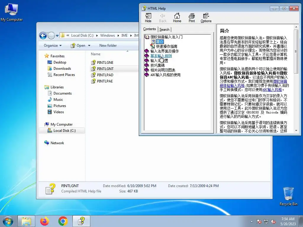The width and height of the screenshot is (303, 227).
Task: Click the Windows breadcrumb in address bar
Action: [107, 35]
